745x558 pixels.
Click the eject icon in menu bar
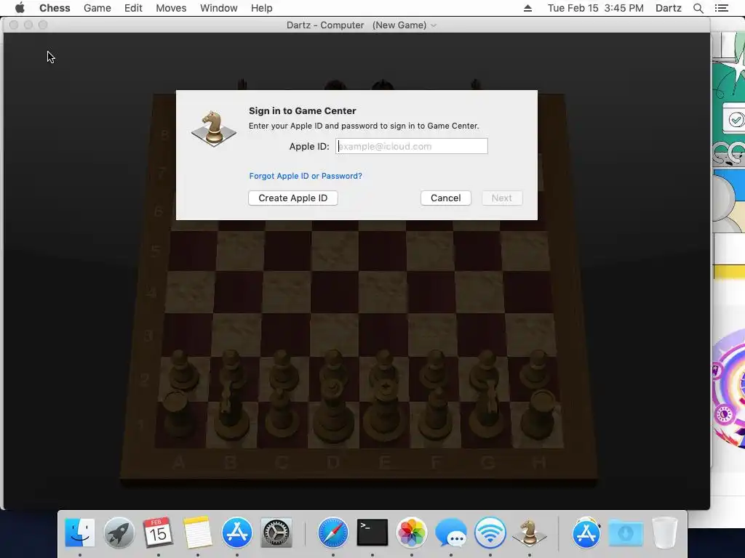pyautogui.click(x=528, y=8)
